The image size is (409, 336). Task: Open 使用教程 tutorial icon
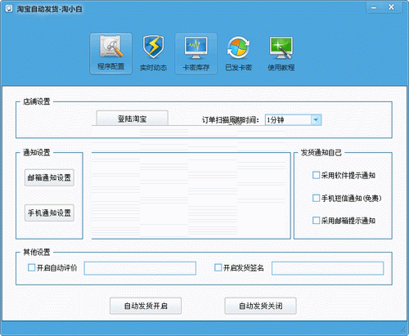[281, 53]
